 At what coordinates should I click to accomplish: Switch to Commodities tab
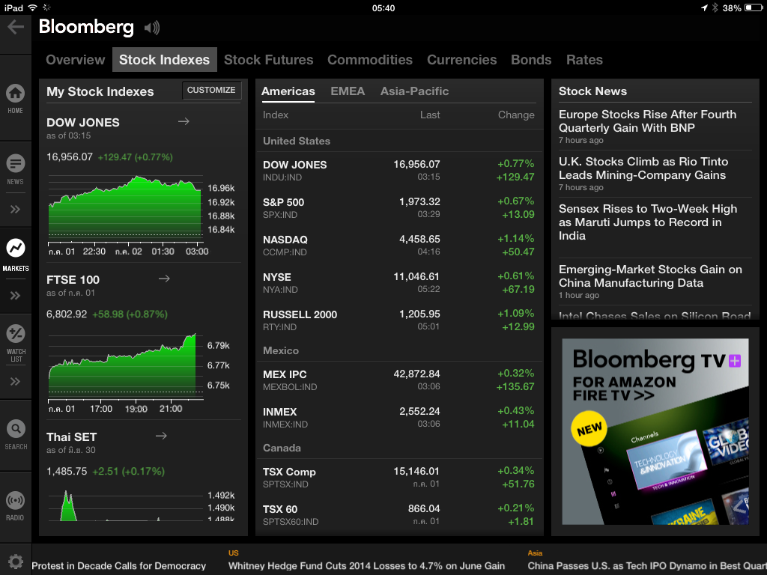370,60
